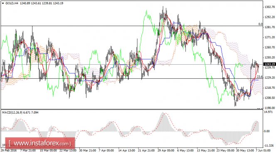Image resolution: width=276 pixels, height=153 pixels.
Task: Click the MACD(12,26,9) indicator label
Action: (x=12, y=112)
